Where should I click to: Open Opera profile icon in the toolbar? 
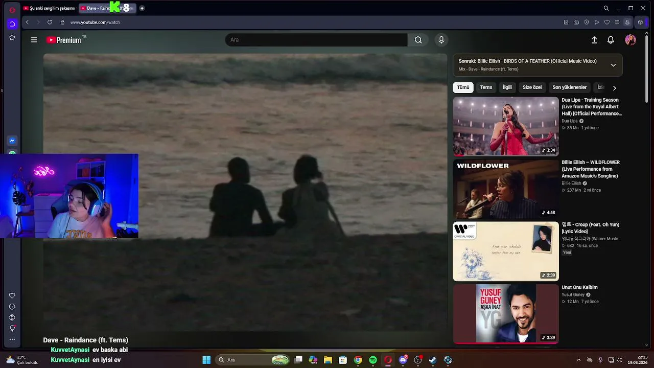pyautogui.click(x=627, y=22)
